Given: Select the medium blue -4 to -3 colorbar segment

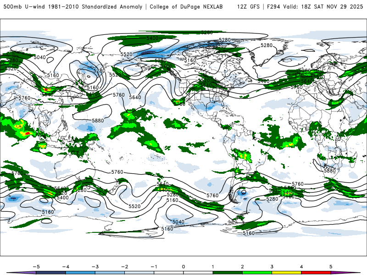Looking at the screenshot, I should 80,273.
